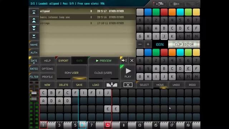229x129 pixels.
Task: Jump to bottom of the song list
Action: pos(34,36)
